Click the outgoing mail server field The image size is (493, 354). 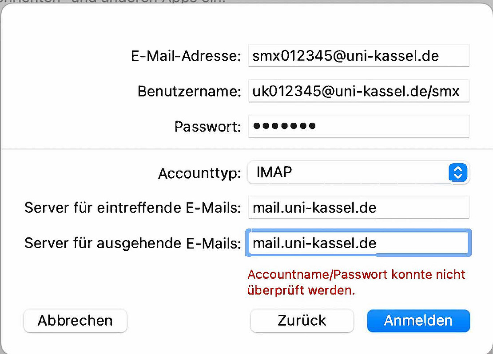pos(358,243)
